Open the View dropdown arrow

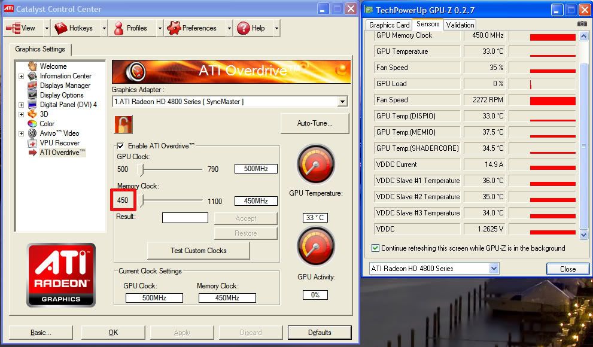click(x=47, y=28)
